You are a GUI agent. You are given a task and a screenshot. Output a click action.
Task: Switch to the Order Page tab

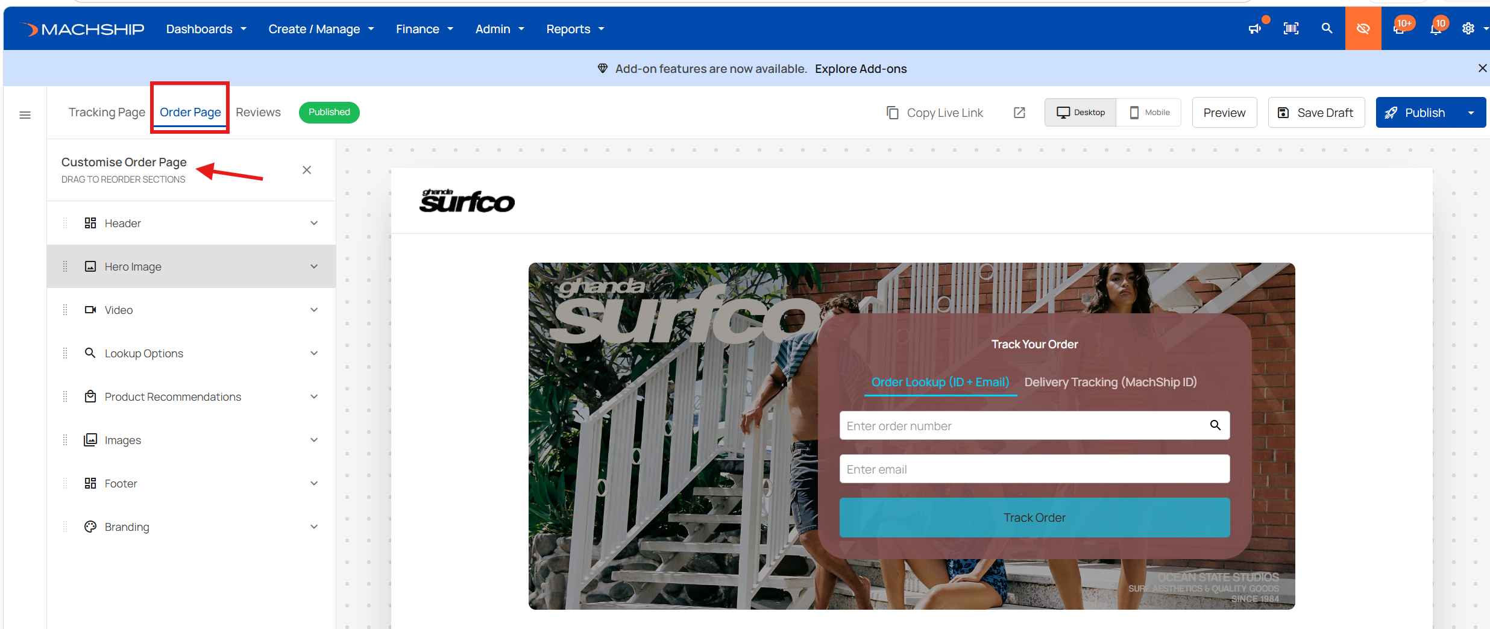(190, 112)
